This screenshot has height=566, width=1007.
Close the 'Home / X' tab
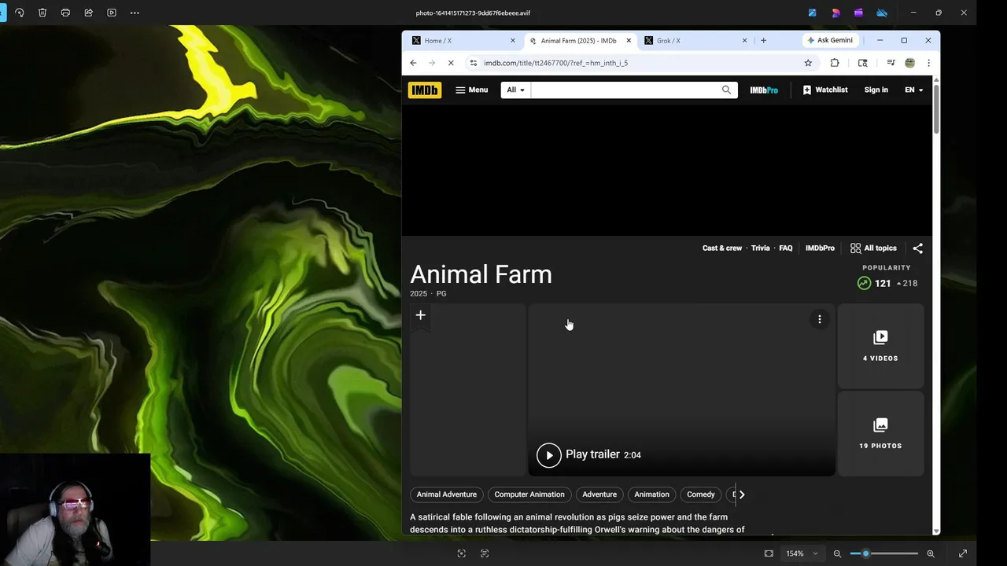point(513,40)
